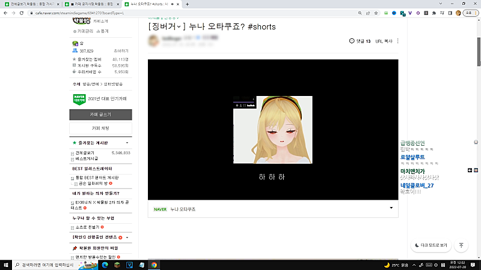Click the URL 복사 link
Screen dimensions: 481x270
pyautogui.click(x=384, y=41)
